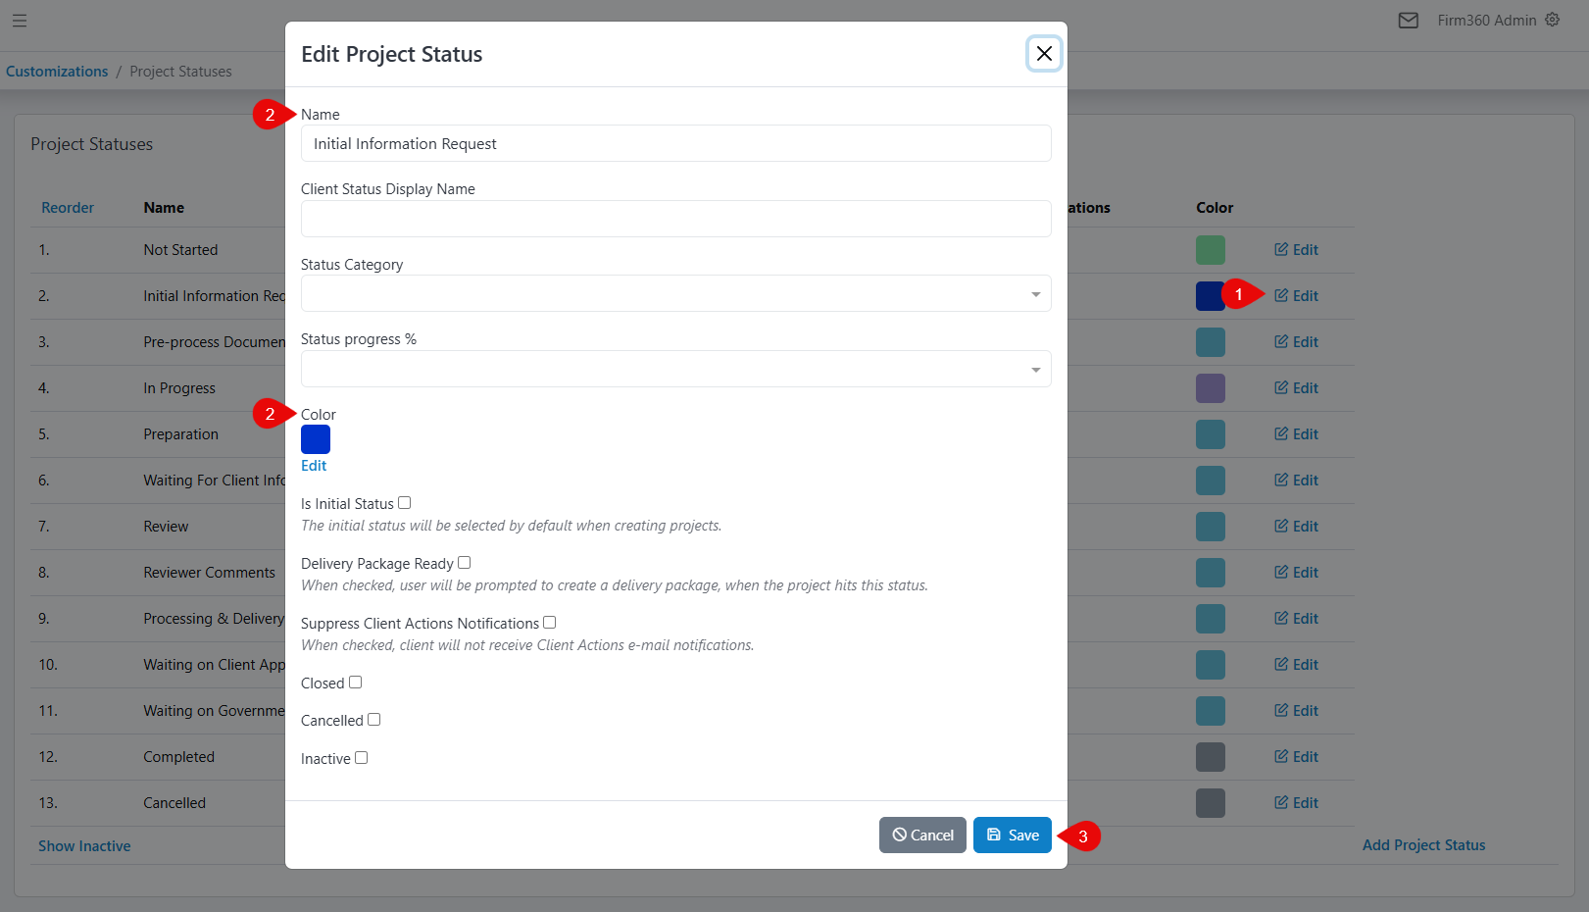Open the Status Category dropdown
The image size is (1589, 912).
click(1034, 293)
